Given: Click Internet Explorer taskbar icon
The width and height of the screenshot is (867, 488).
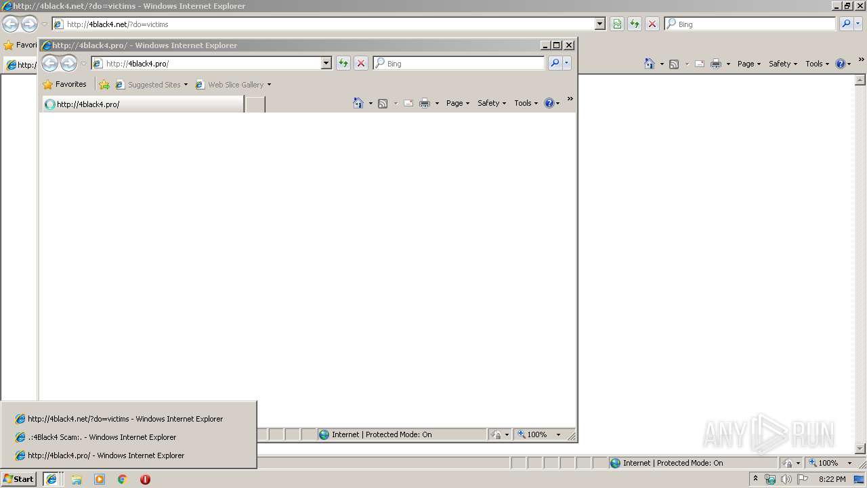Looking at the screenshot, I should coord(51,479).
